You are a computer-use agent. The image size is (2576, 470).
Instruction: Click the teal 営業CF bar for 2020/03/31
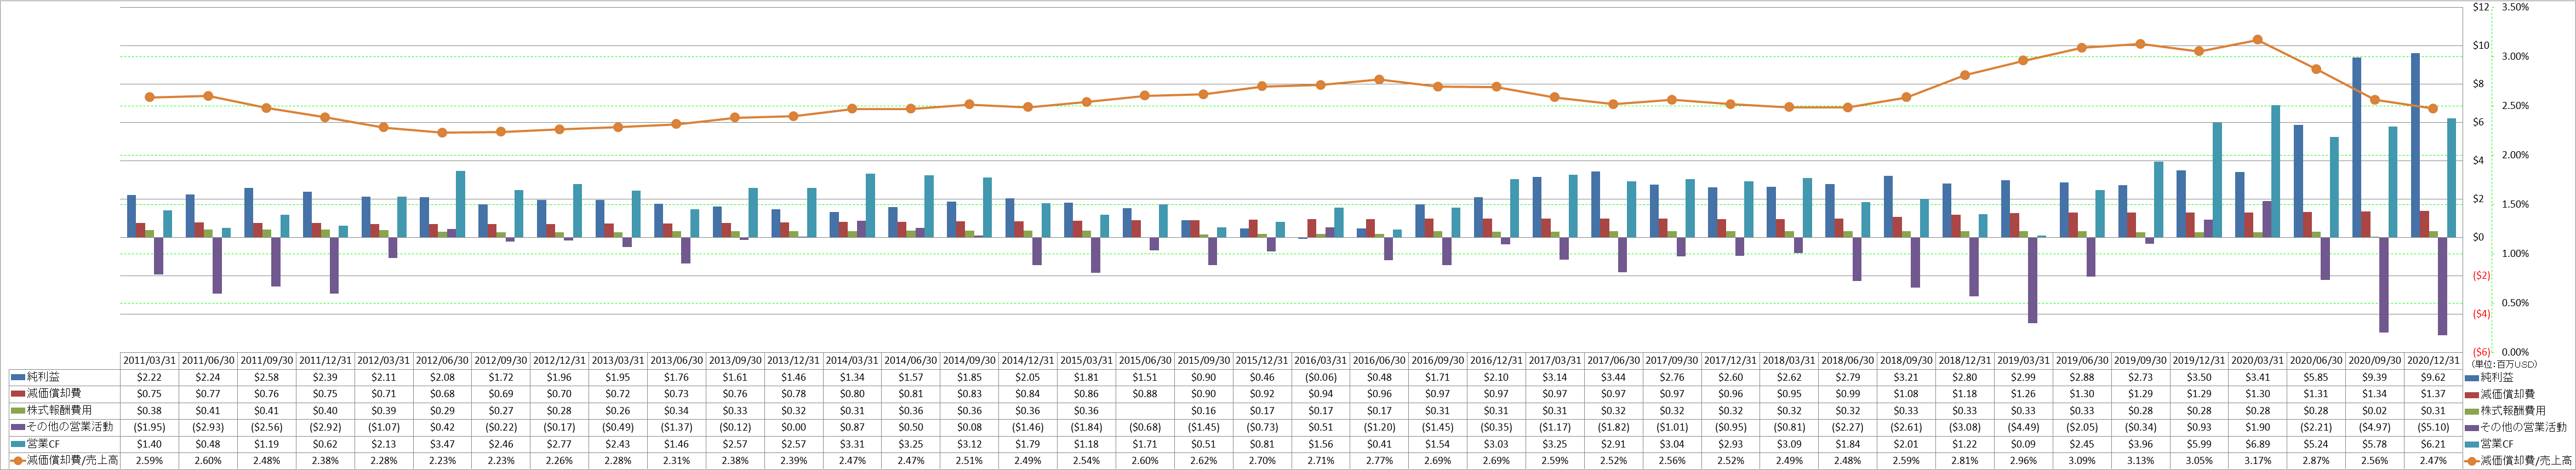2275,171
